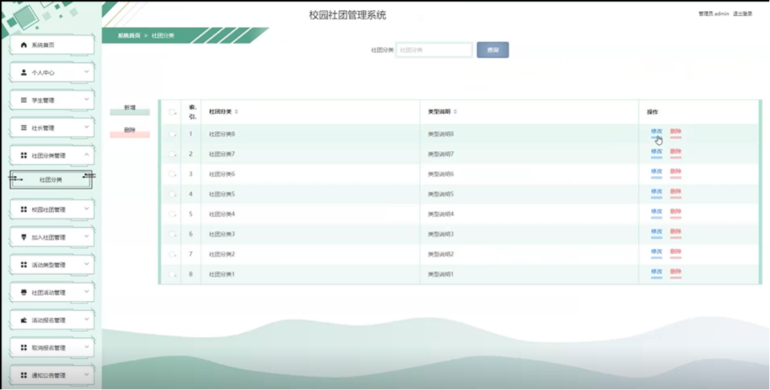Check the row for 社团分类4

coord(172,214)
